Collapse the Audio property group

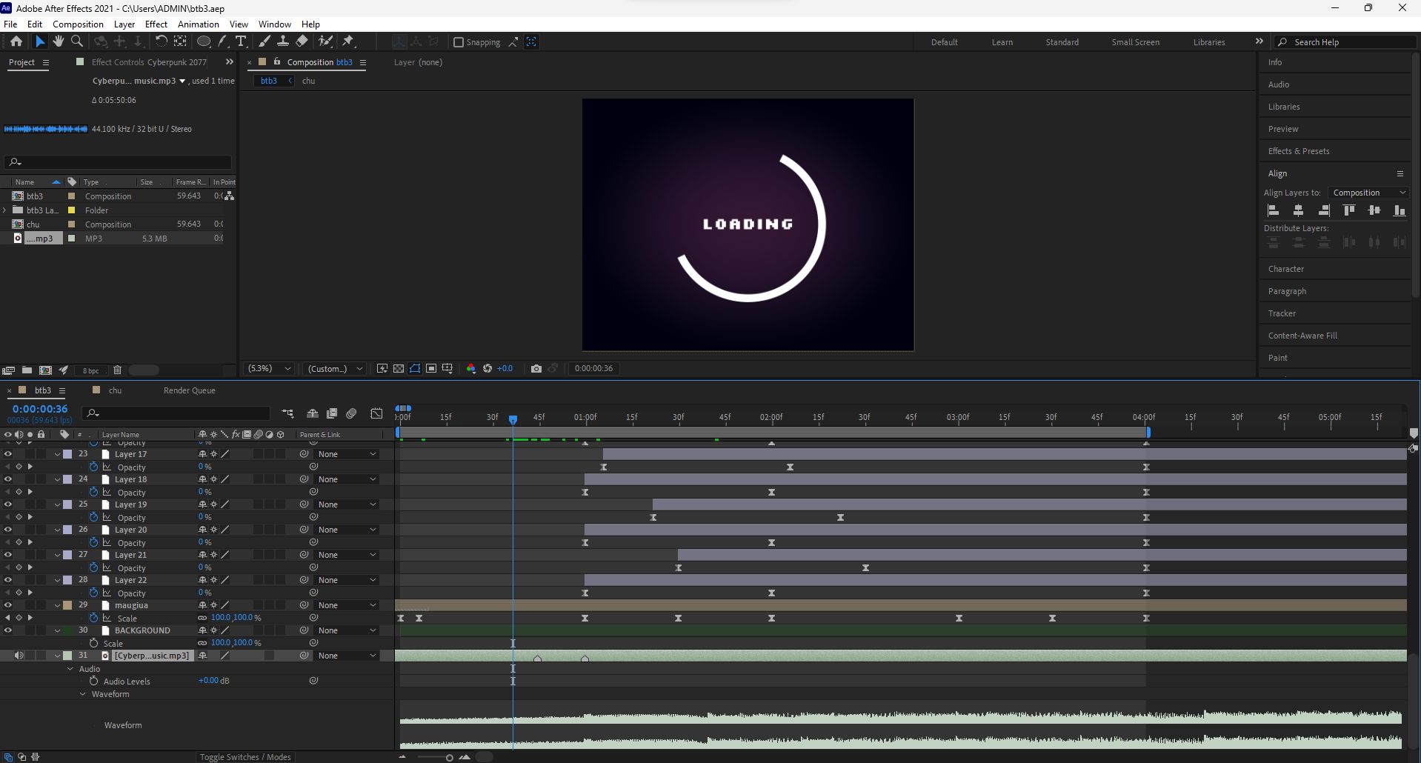[x=70, y=669]
